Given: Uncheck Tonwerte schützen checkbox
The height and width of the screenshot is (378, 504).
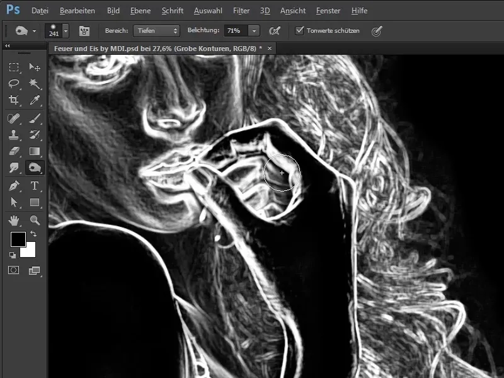Looking at the screenshot, I should 299,30.
